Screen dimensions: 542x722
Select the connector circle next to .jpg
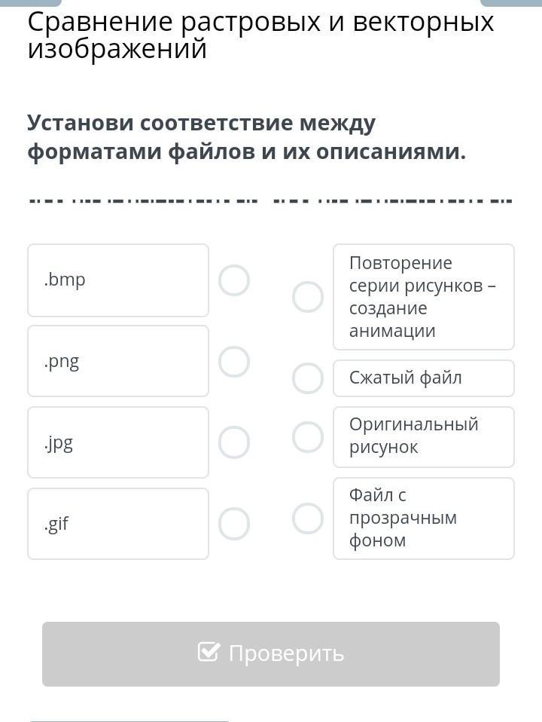point(234,442)
